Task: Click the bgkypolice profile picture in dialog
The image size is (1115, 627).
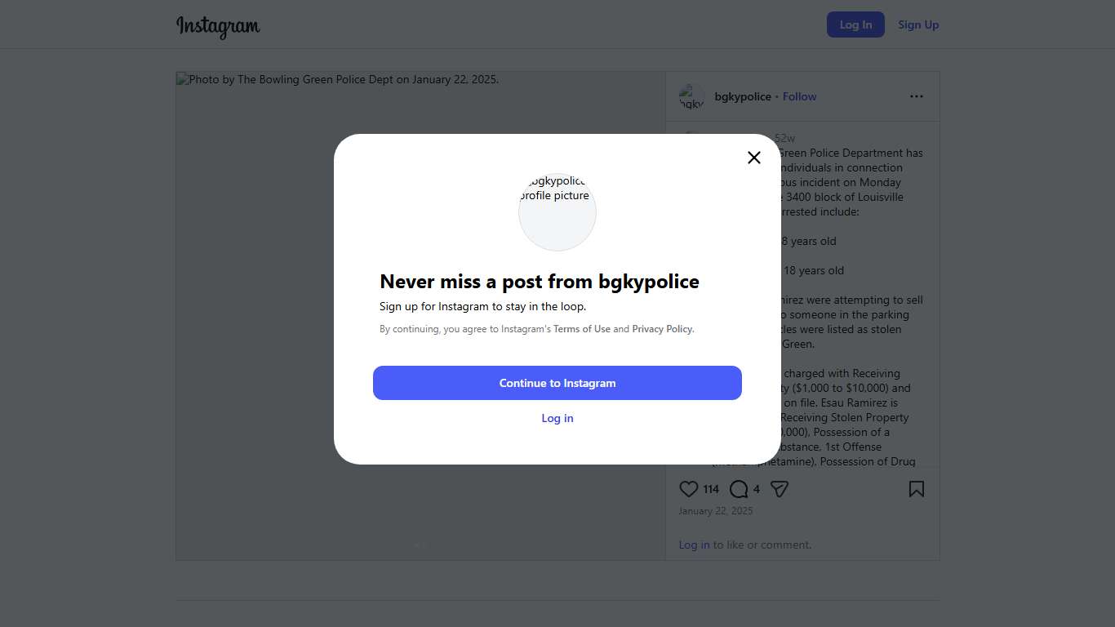Action: point(557,212)
